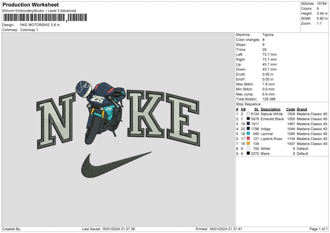Click the embroidered letter E in the design
The image size is (330, 233).
pos(183,120)
